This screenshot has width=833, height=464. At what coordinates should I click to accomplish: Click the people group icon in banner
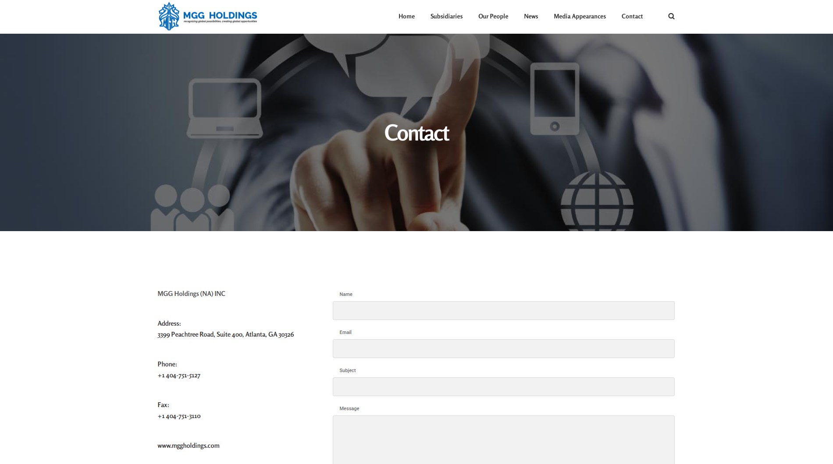coord(192,207)
